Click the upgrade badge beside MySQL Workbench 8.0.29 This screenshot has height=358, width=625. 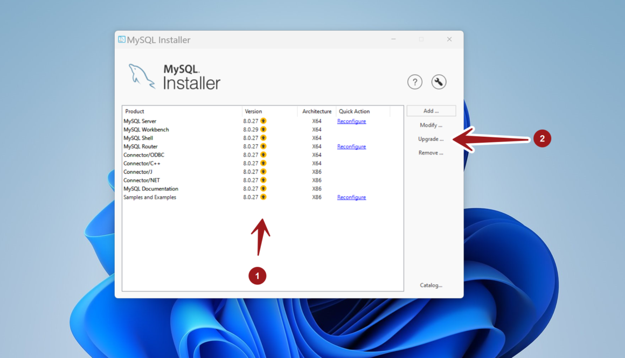tap(262, 129)
